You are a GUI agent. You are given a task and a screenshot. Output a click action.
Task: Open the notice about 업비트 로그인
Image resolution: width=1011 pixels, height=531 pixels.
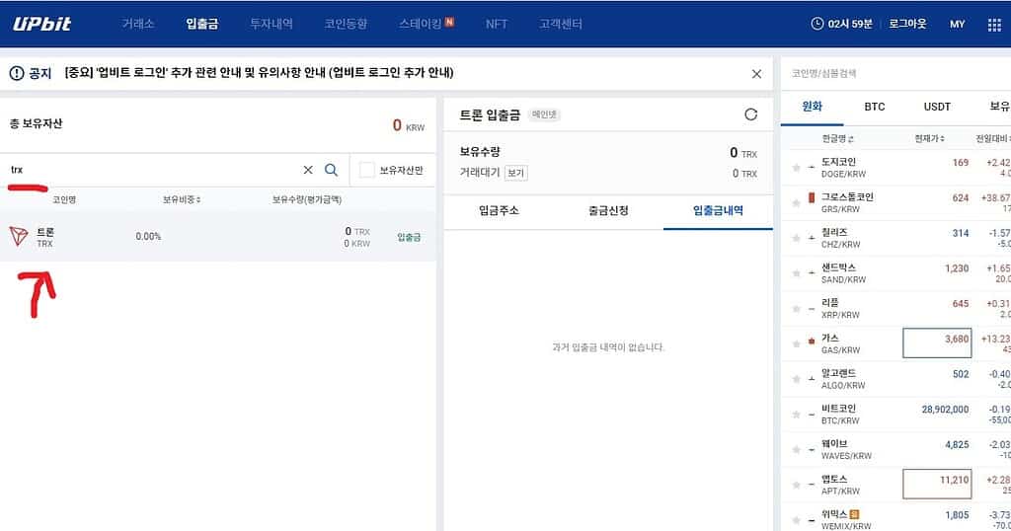click(x=259, y=73)
